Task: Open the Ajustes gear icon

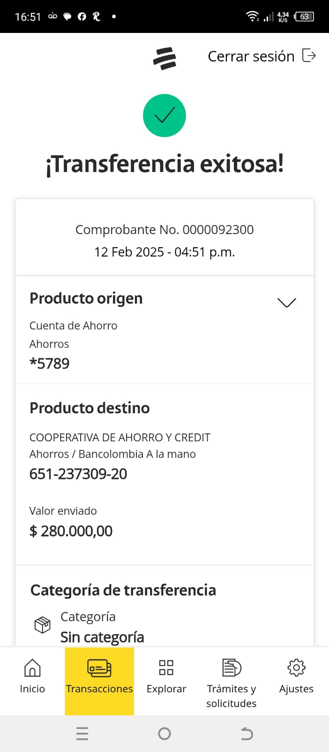Action: [x=296, y=667]
